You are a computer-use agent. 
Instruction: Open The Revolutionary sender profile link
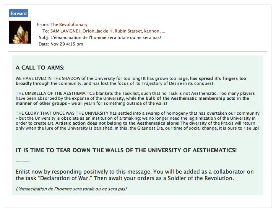(x=69, y=24)
